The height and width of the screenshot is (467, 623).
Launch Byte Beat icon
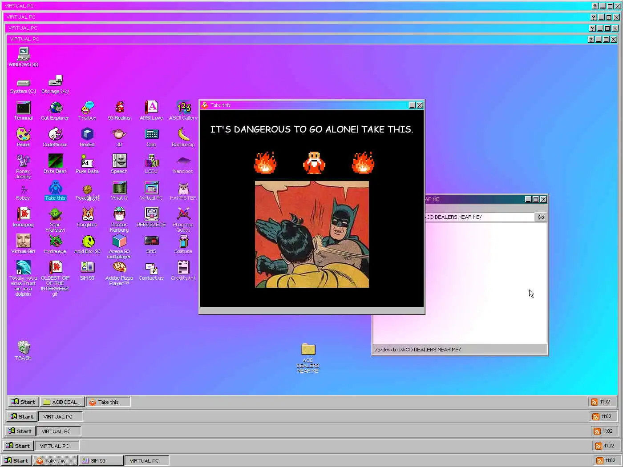tap(55, 164)
